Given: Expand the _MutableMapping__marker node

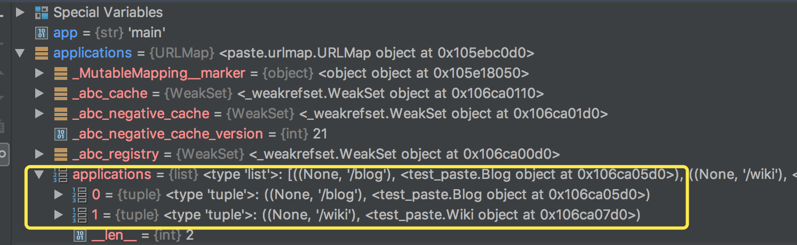Looking at the screenshot, I should (x=39, y=73).
